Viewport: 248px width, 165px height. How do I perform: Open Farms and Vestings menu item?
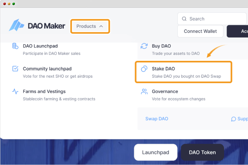click(x=54, y=95)
